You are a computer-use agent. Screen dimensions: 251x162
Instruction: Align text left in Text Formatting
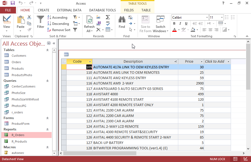[x=204, y=30]
